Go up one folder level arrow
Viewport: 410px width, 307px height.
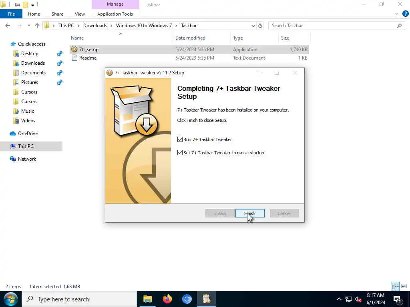pyautogui.click(x=37, y=26)
